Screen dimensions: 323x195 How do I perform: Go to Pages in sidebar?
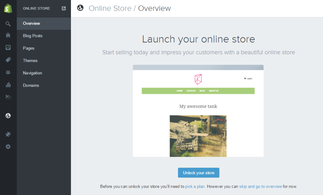pyautogui.click(x=29, y=48)
